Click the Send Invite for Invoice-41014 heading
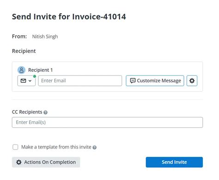 tap(69, 17)
